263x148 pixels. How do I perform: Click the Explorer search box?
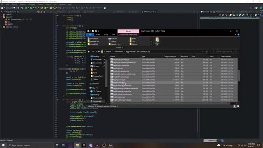pyautogui.click(x=225, y=52)
